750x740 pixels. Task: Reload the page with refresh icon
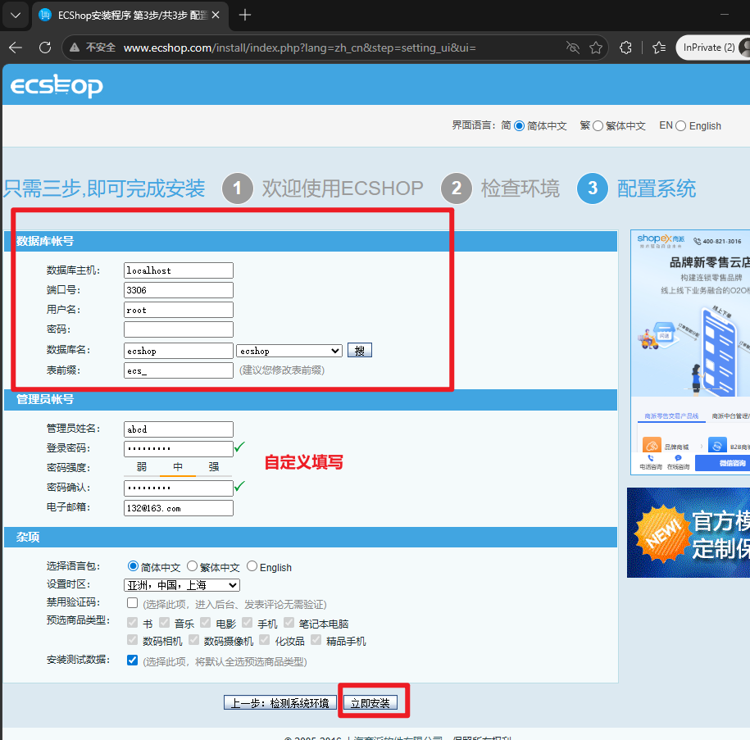(x=45, y=48)
